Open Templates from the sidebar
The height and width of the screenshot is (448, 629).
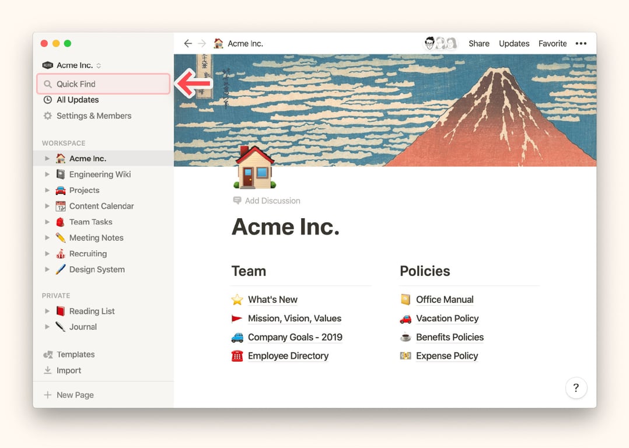tap(75, 354)
